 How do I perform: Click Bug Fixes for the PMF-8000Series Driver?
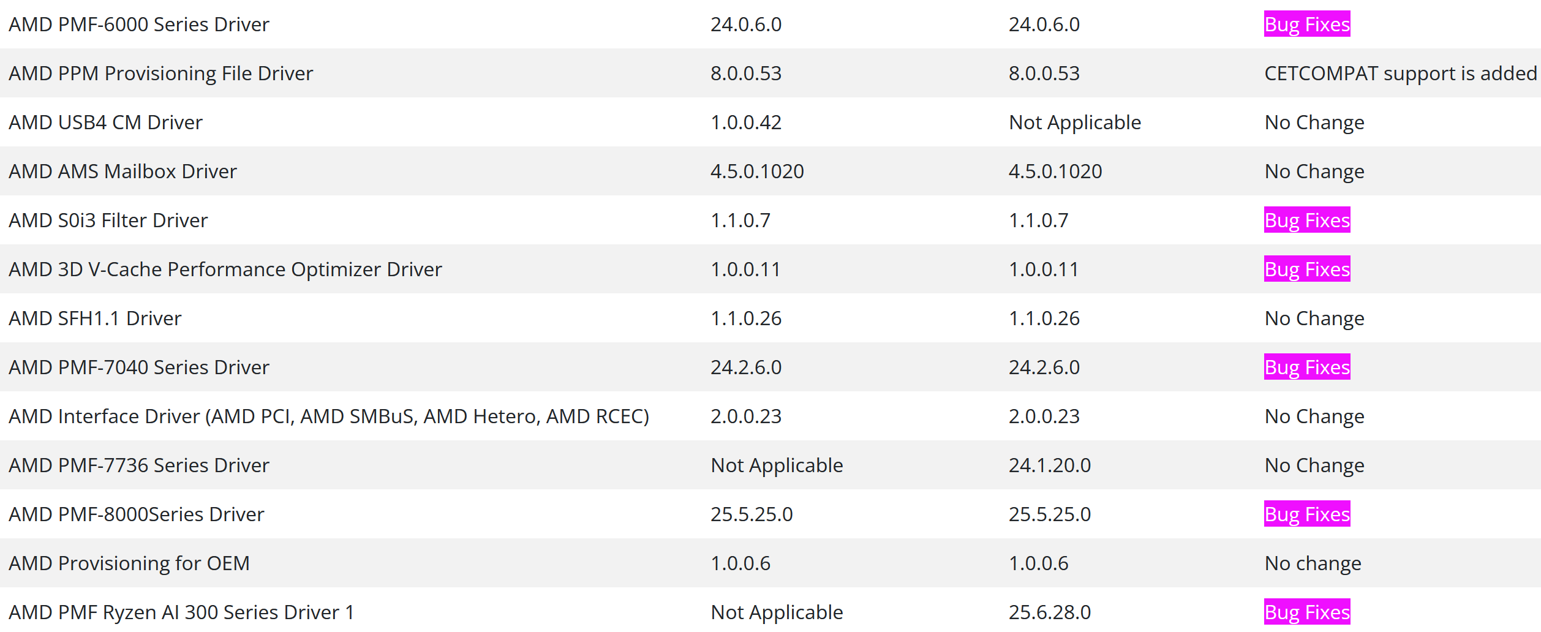(x=1307, y=514)
